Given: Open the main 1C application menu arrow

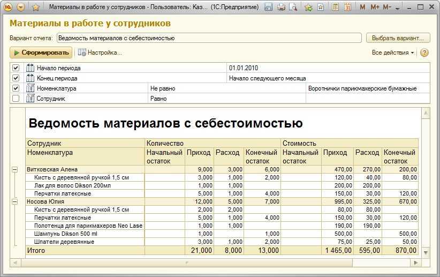Looking at the screenshot, I should (21, 8).
